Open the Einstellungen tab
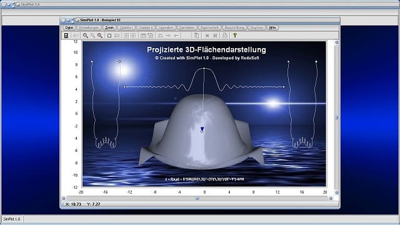The image size is (400, 225). [x=89, y=27]
